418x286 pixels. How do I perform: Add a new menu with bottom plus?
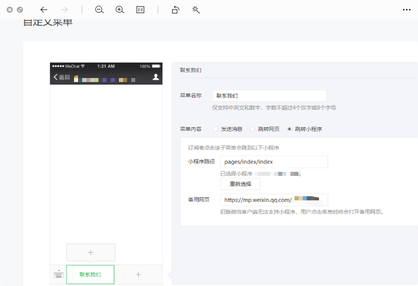coord(138,274)
